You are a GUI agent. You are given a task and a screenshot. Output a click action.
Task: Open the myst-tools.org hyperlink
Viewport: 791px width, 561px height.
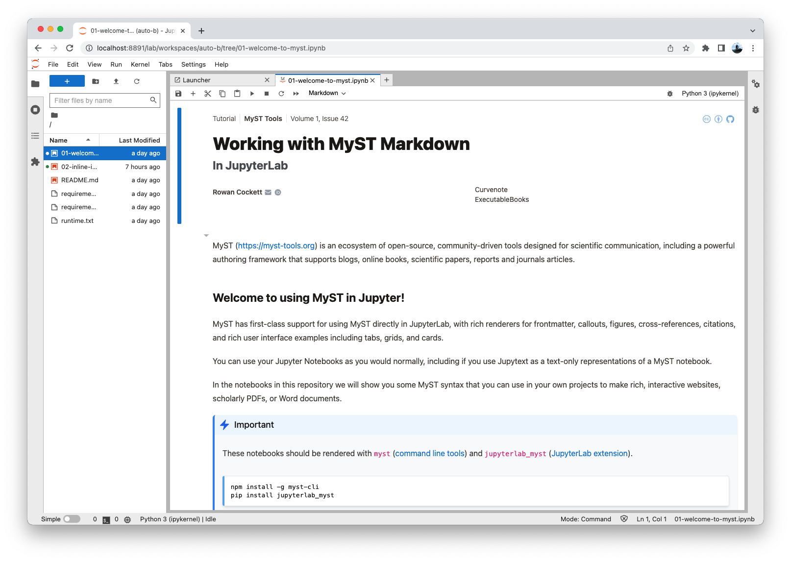pos(276,245)
